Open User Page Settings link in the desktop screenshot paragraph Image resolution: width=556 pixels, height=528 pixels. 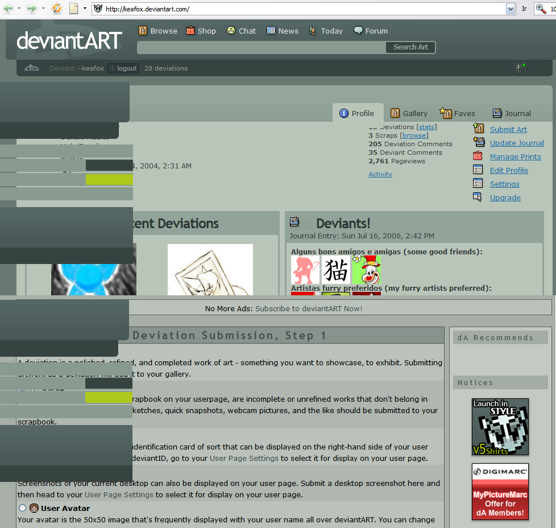coord(119,494)
